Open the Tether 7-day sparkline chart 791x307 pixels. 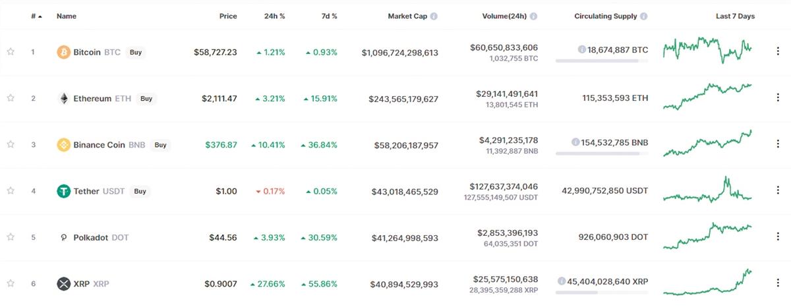point(707,191)
